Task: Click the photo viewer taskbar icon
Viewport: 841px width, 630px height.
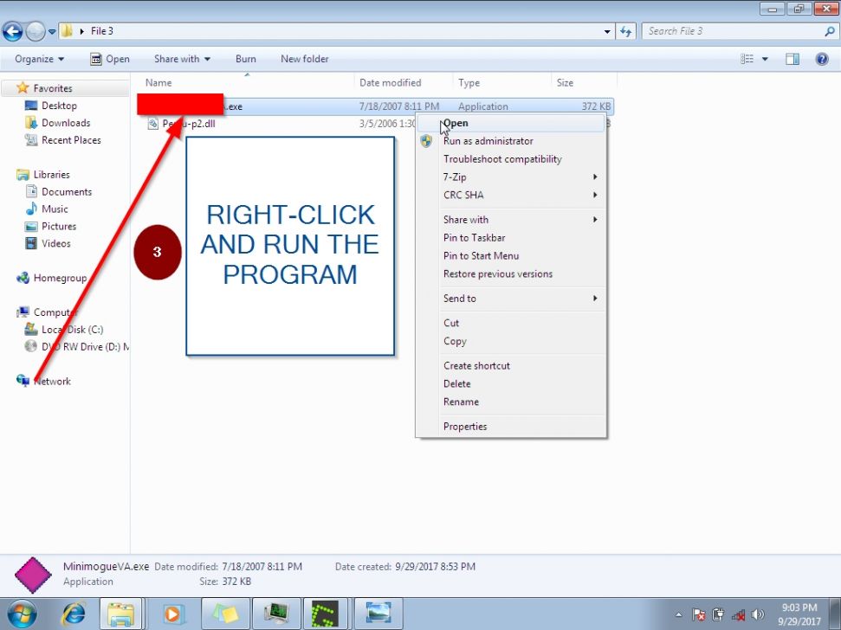Action: click(x=378, y=614)
